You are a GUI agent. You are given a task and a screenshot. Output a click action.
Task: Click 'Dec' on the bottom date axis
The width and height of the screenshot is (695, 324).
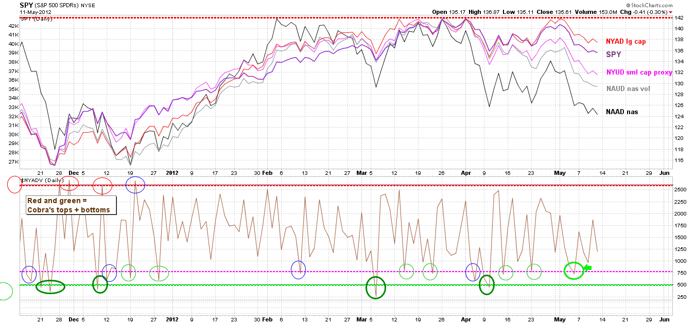coord(74,319)
